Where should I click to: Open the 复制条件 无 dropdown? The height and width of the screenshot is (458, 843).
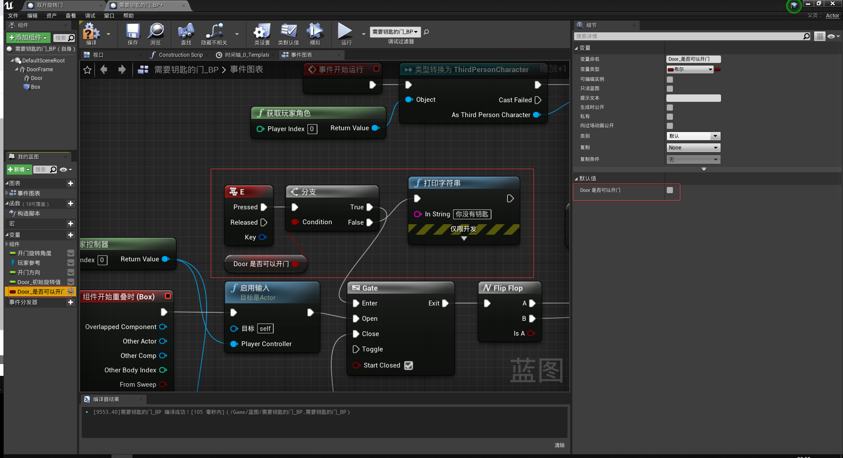tap(693, 160)
